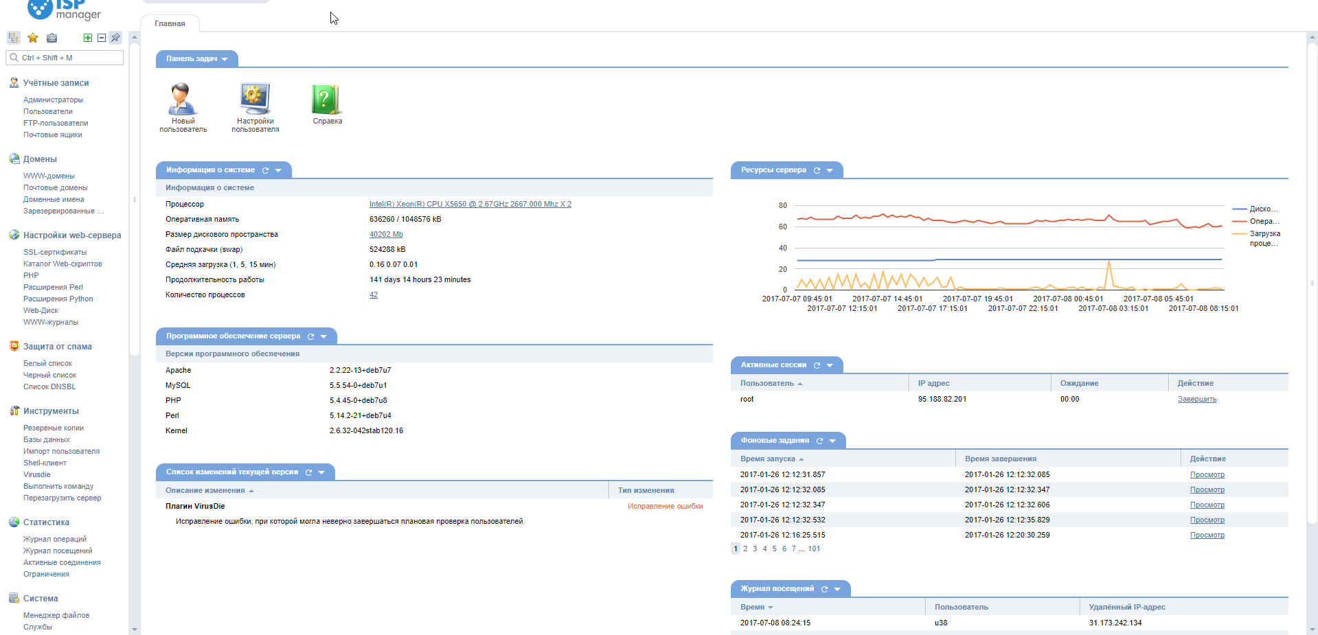Collapse all menu sections with minus icon

tap(102, 38)
